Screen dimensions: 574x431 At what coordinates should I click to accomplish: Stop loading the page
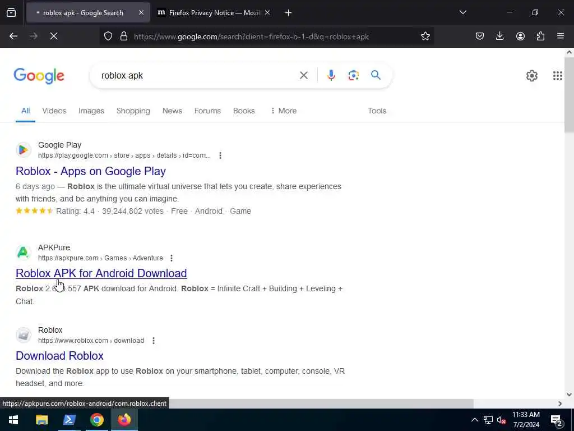tap(54, 36)
